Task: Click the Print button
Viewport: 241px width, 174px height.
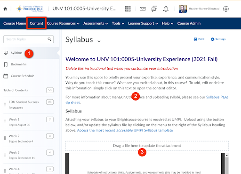Action: coord(199,39)
